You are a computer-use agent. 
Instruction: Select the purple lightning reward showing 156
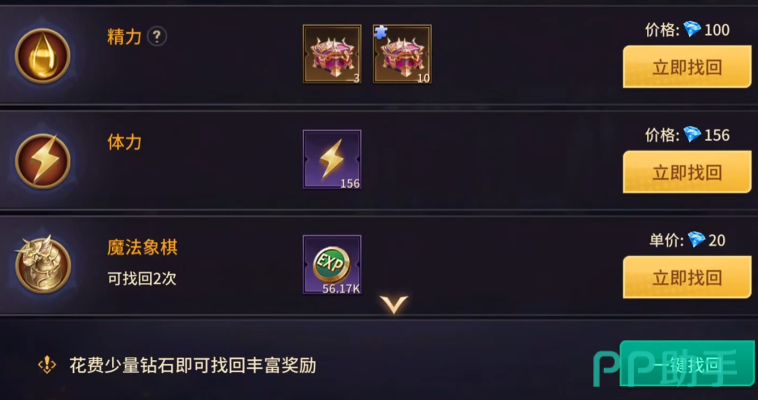[x=332, y=159]
